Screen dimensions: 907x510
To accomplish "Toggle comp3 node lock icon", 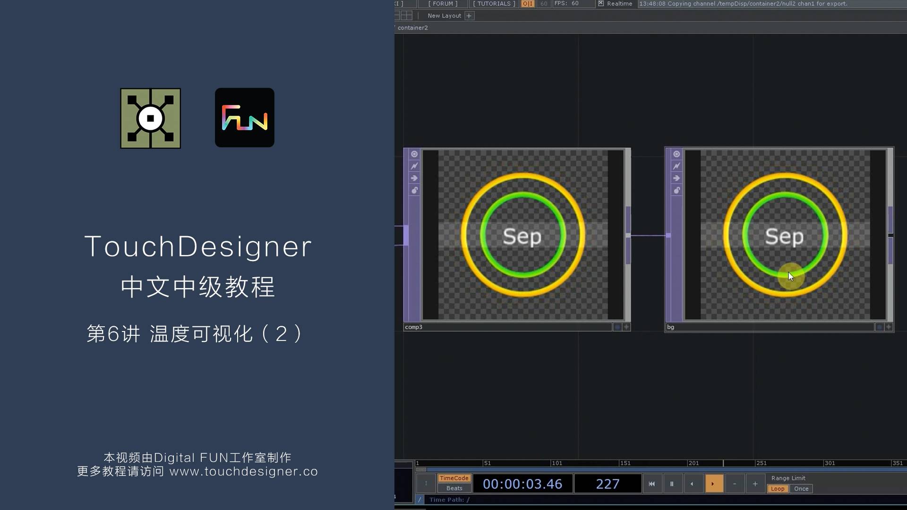I will coord(414,190).
